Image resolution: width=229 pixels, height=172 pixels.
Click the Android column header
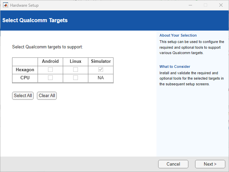pos(50,61)
